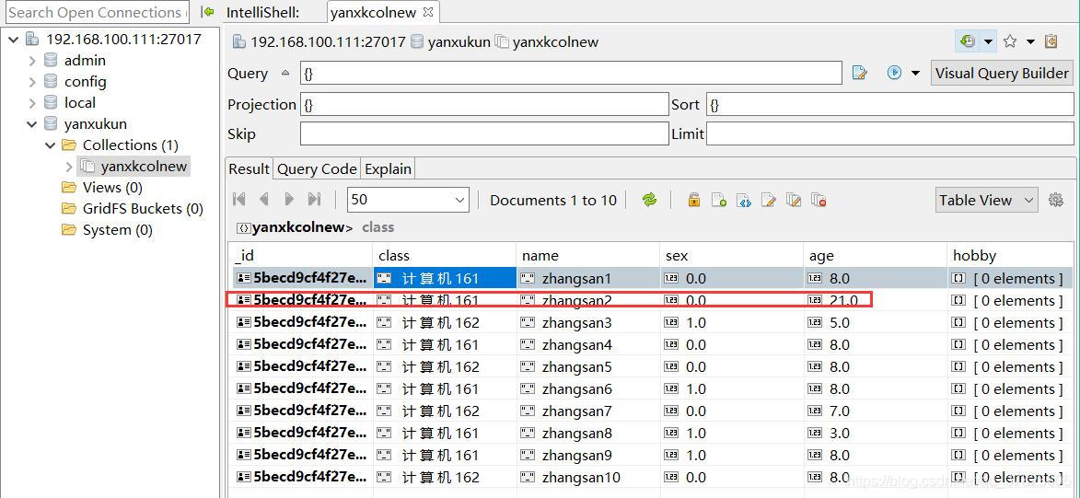Open the query history dropdown arrow
The image size is (1080, 498).
click(989, 42)
